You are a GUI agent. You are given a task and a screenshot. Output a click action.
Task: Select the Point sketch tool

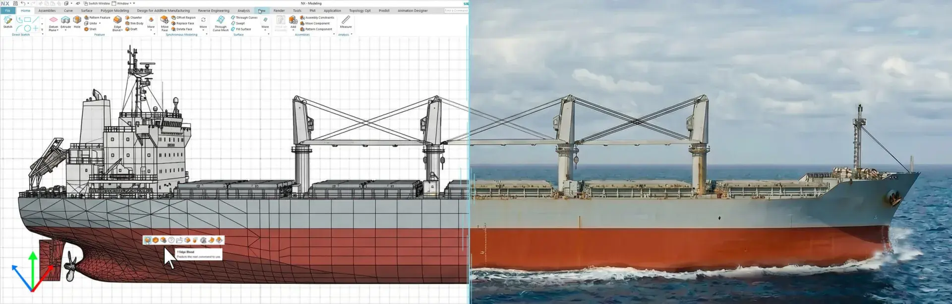click(x=36, y=28)
